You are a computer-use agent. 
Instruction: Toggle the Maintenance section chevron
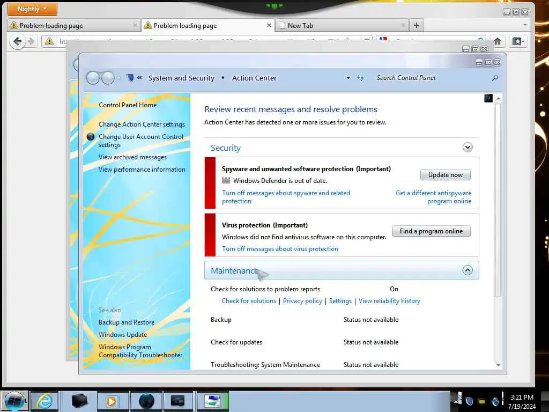click(x=468, y=270)
